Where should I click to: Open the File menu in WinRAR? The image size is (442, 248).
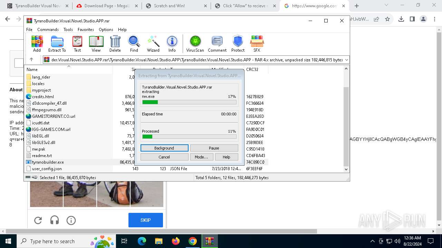(29, 30)
